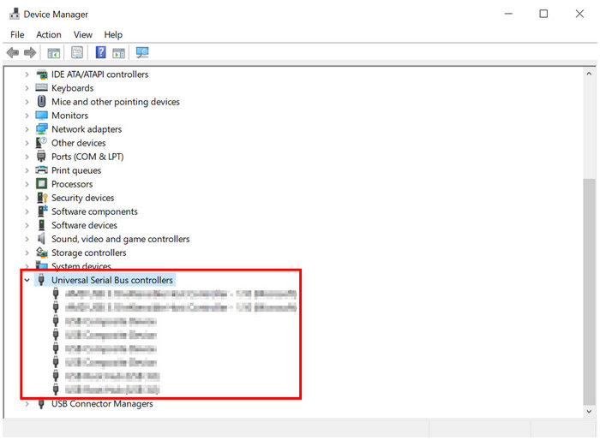
Task: Expand the Network adapters node
Action: (x=27, y=129)
